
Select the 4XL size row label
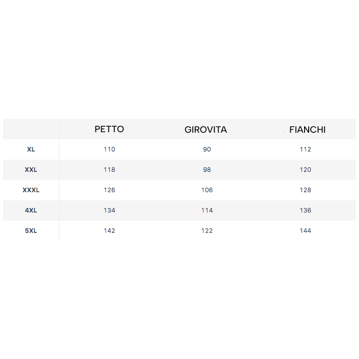click(31, 211)
